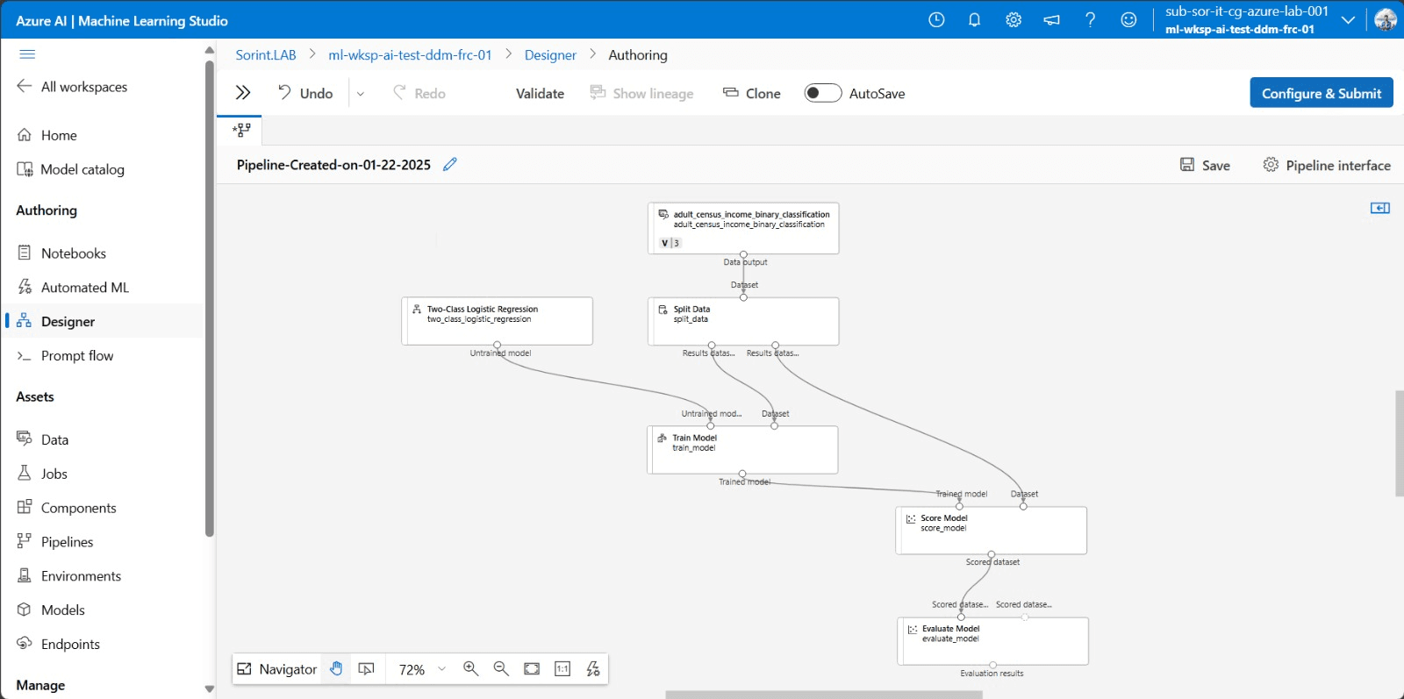
Task: Select the adult_census_income dataset node
Action: (743, 228)
